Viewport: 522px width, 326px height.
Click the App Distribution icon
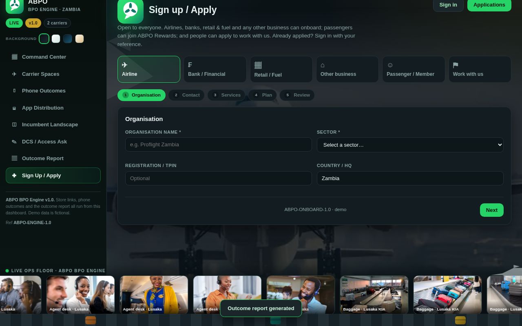click(x=14, y=108)
